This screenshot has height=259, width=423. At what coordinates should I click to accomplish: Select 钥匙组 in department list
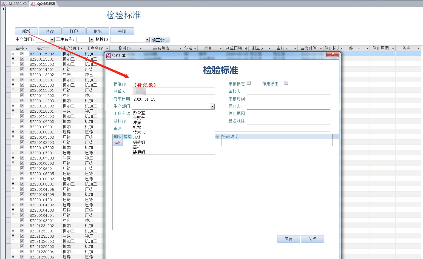pyautogui.click(x=173, y=142)
